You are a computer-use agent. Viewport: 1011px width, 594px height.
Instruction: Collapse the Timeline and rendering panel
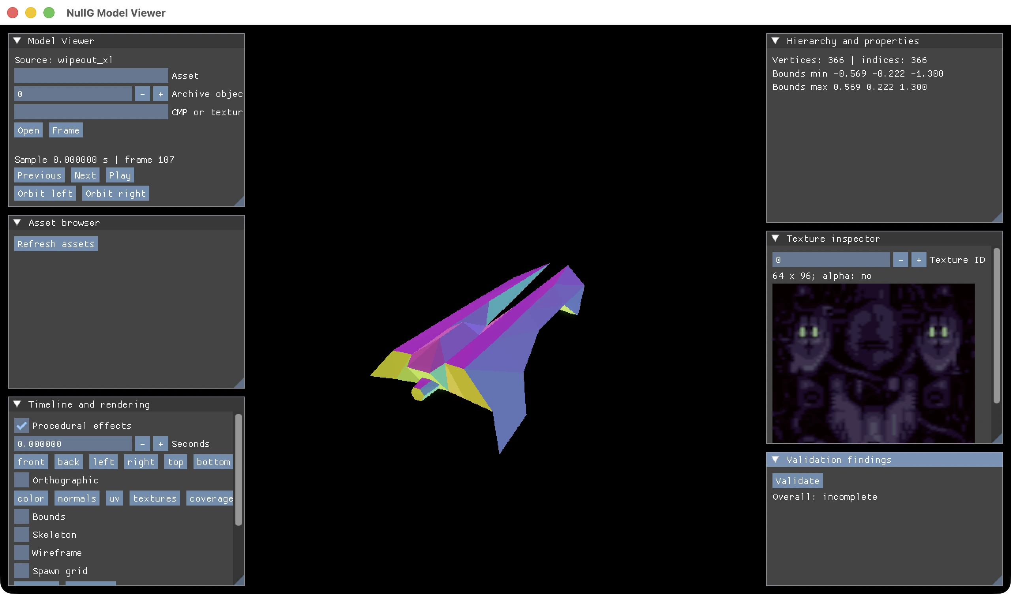click(x=17, y=404)
